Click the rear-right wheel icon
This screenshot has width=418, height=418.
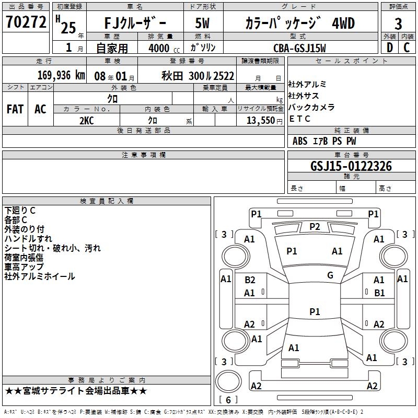pos(394,341)
